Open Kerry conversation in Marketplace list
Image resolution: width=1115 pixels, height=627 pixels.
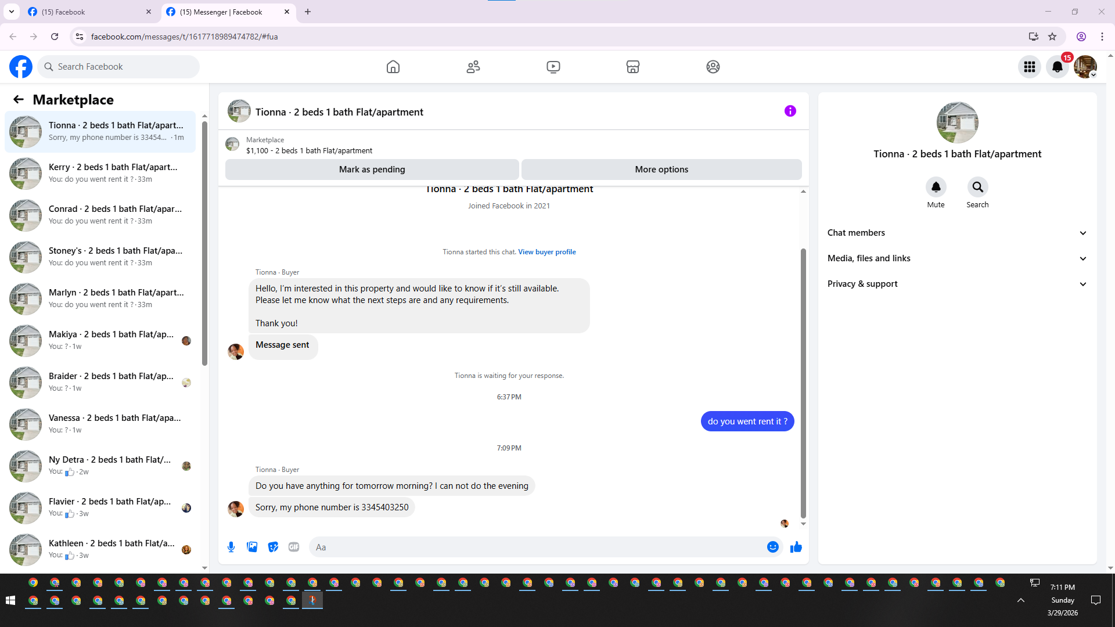coord(100,173)
